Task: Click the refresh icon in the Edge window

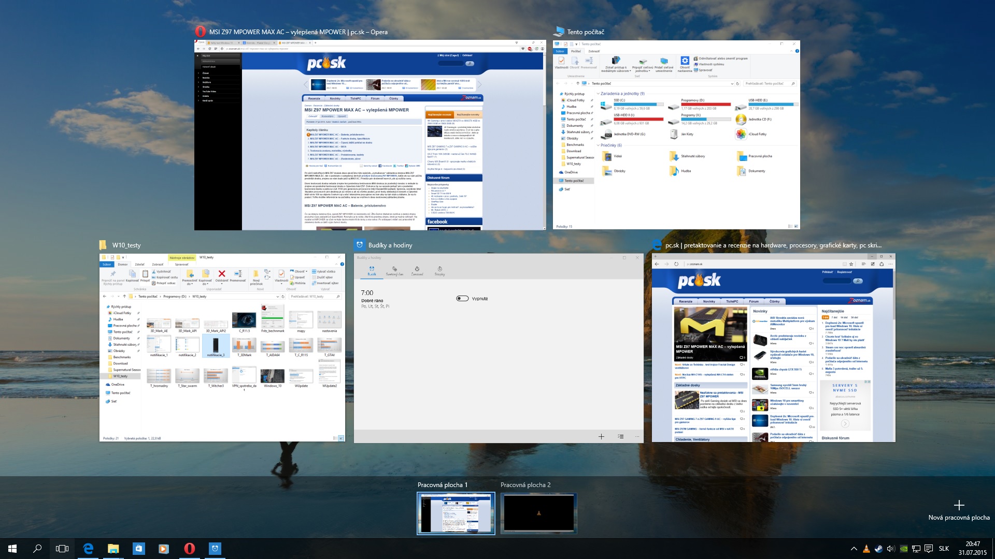Action: (676, 264)
